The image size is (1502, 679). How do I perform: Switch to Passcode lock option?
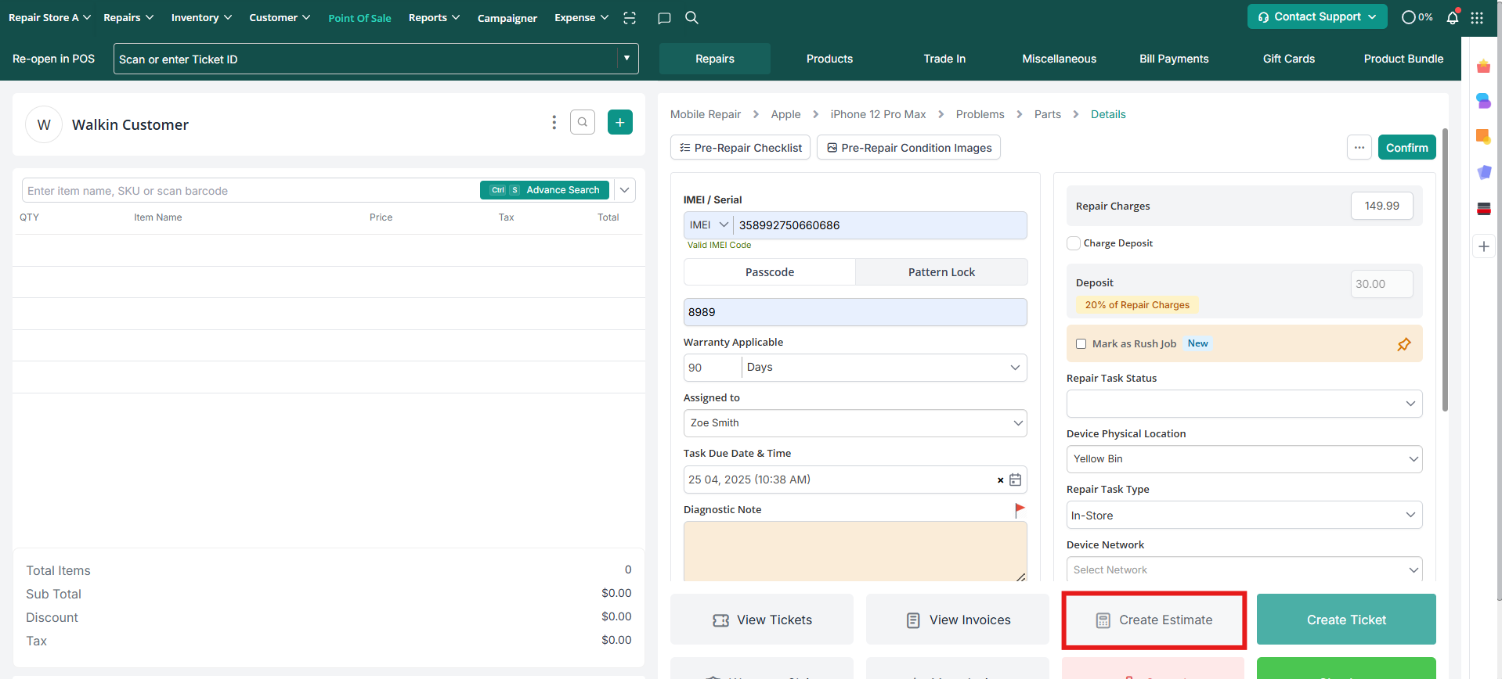(770, 272)
